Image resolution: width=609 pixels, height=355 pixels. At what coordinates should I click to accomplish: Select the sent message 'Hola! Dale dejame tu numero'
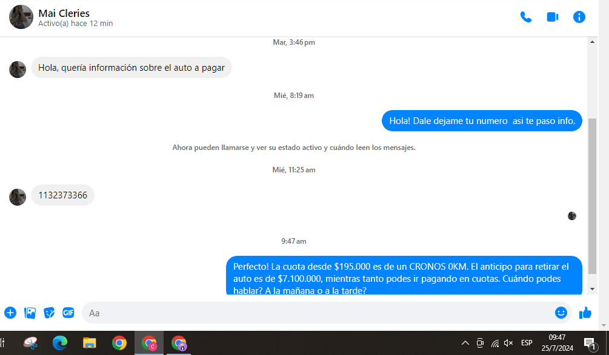click(482, 120)
